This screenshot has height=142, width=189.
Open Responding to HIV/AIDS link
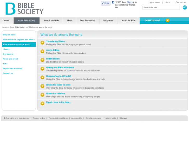tap(59, 76)
